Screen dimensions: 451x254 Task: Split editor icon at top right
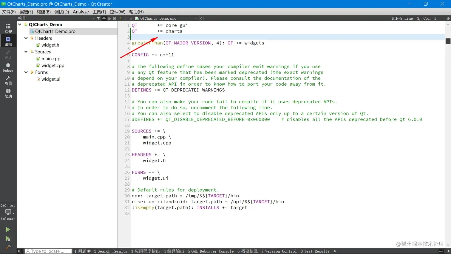(x=448, y=18)
